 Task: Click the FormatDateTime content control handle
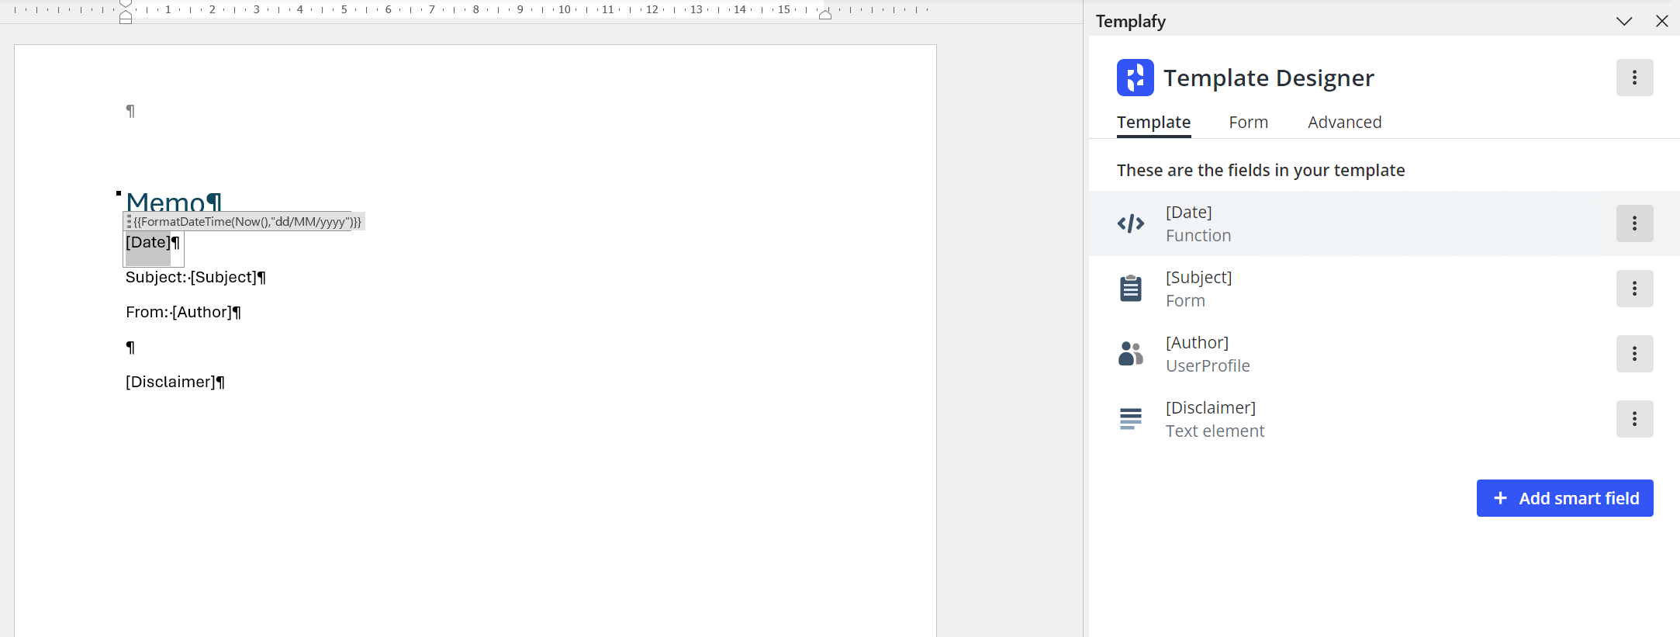click(129, 222)
